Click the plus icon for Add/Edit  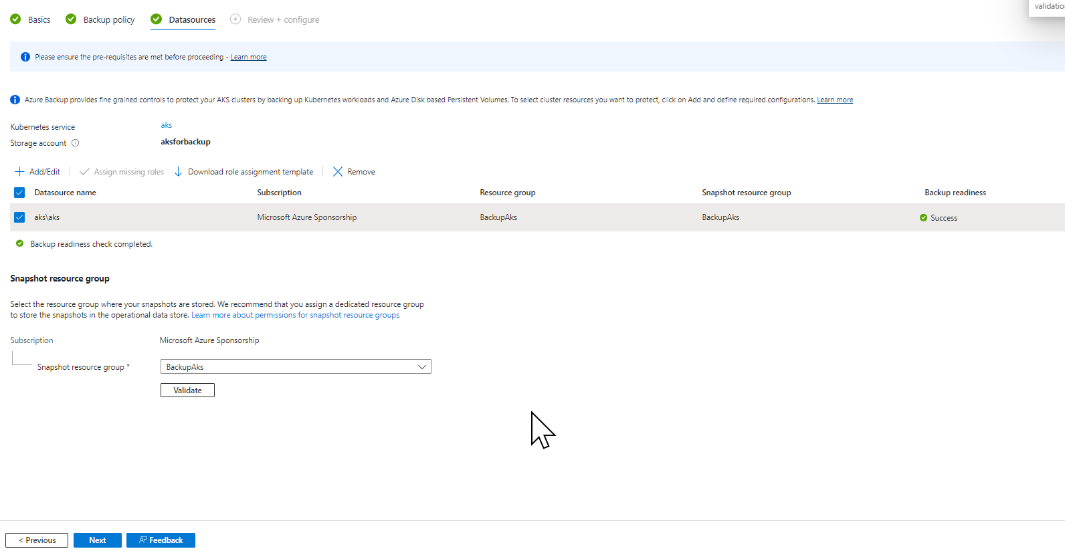click(x=19, y=172)
